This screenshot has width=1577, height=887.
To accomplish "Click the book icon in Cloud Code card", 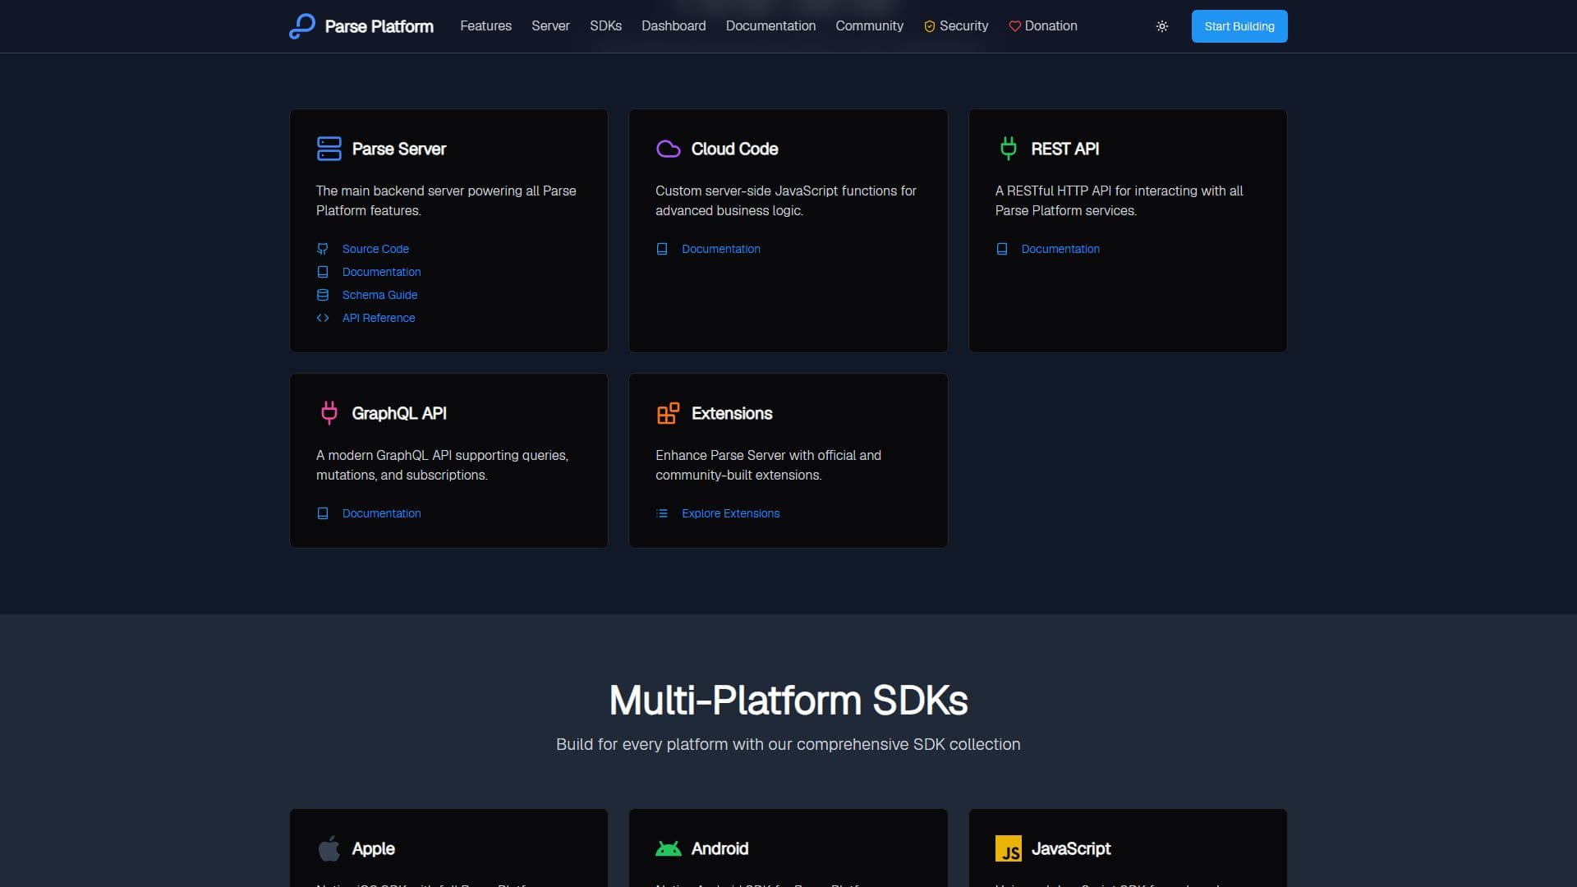I will tap(662, 249).
